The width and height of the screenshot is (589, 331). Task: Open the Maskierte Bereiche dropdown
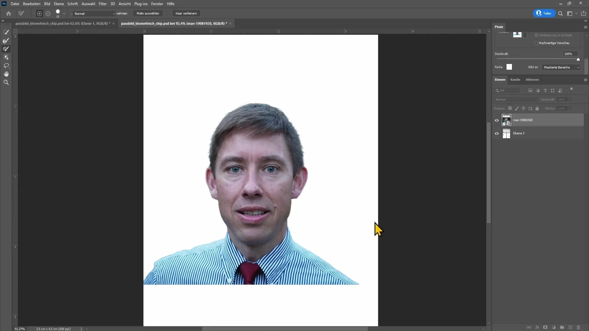pos(561,67)
